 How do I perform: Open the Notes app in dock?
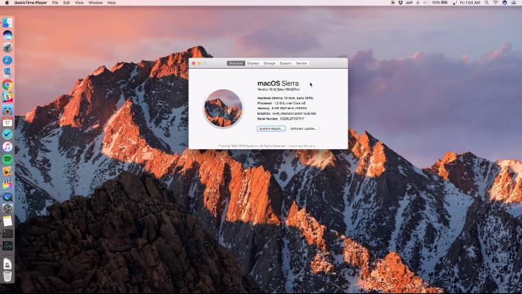(x=8, y=220)
